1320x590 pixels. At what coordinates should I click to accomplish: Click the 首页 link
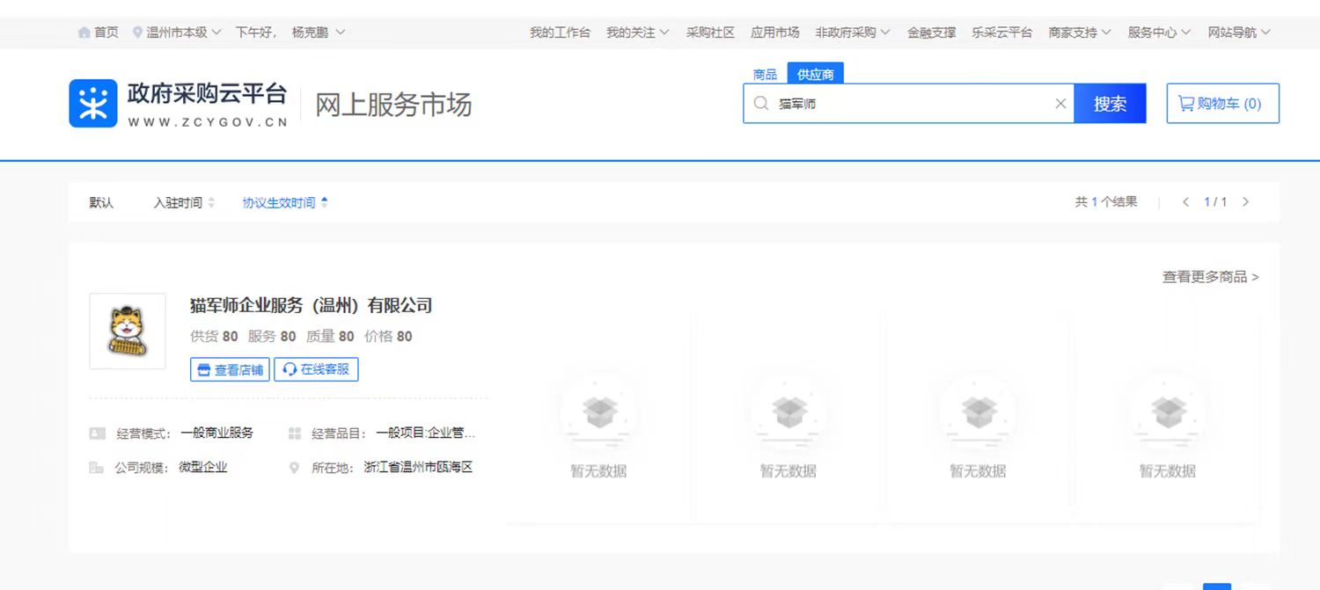point(106,33)
